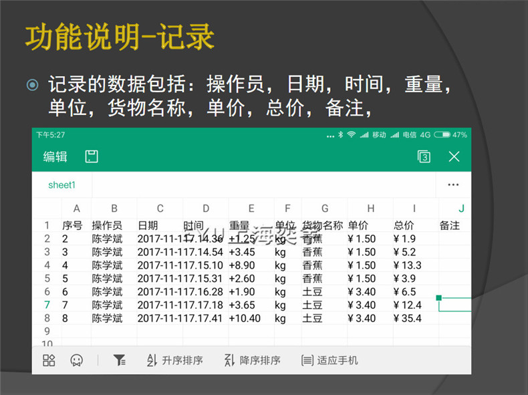Select column J header
The height and width of the screenshot is (395, 528).
(455, 209)
